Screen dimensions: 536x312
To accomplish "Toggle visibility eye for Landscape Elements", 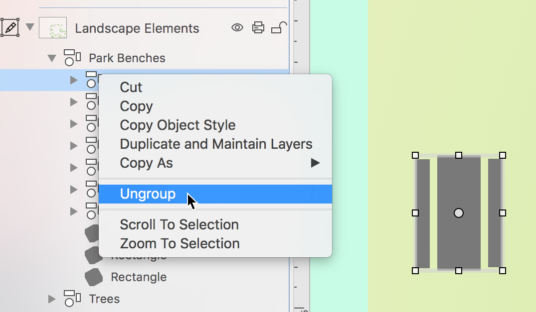I will pyautogui.click(x=237, y=27).
